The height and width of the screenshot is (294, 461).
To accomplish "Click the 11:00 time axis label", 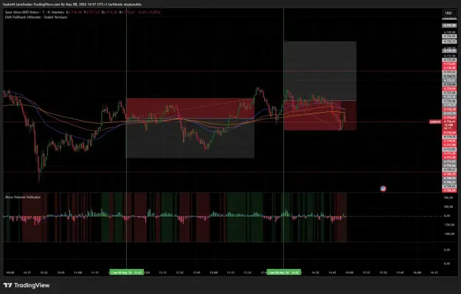I will pos(78,273).
